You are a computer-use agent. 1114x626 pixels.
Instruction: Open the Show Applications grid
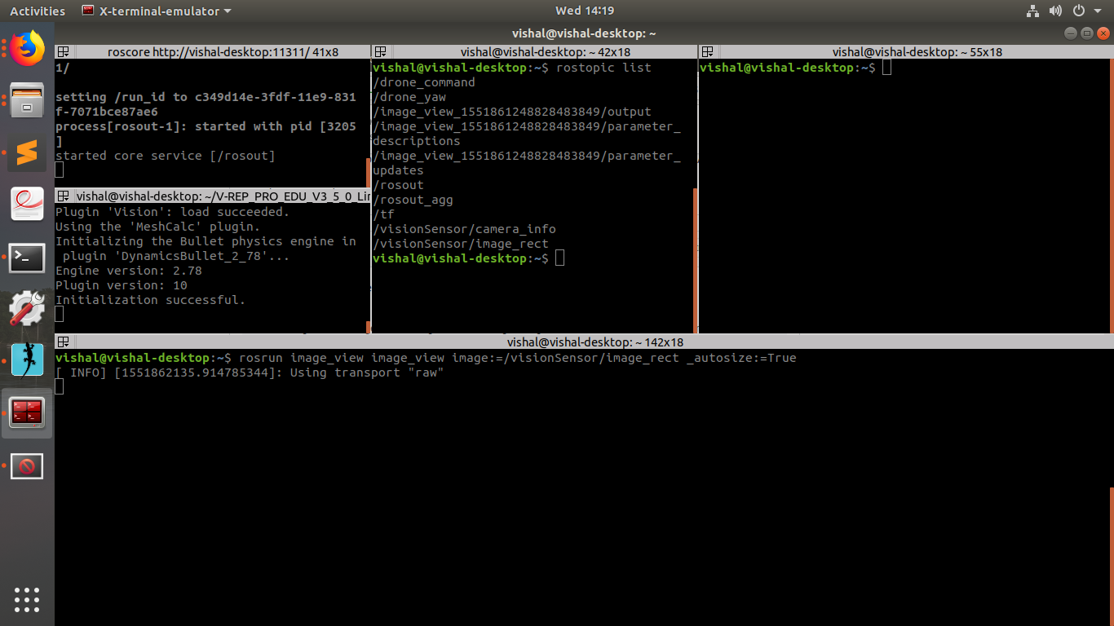pos(27,600)
